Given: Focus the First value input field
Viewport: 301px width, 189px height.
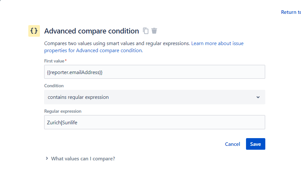Looking at the screenshot, I should tap(154, 72).
